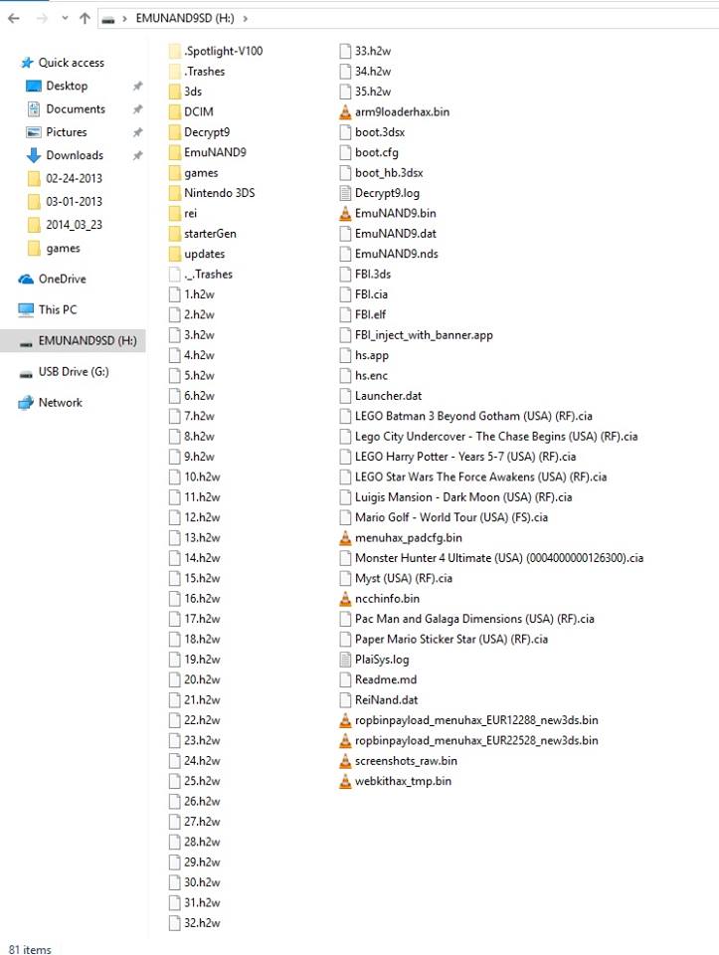Click the pin icon next to Downloads
719x955 pixels.
[137, 155]
